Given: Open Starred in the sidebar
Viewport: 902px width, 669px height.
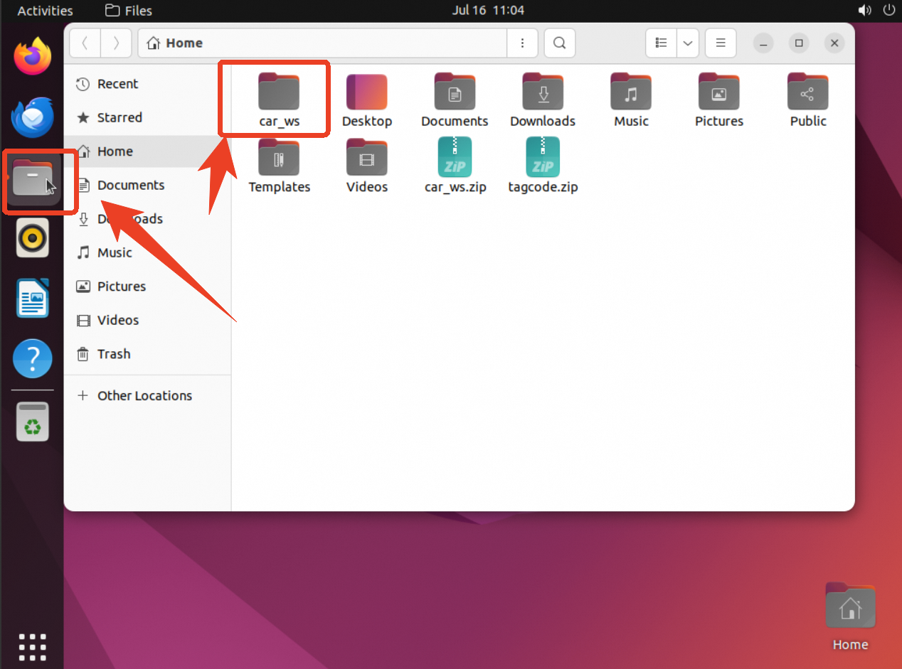Looking at the screenshot, I should tap(147, 117).
